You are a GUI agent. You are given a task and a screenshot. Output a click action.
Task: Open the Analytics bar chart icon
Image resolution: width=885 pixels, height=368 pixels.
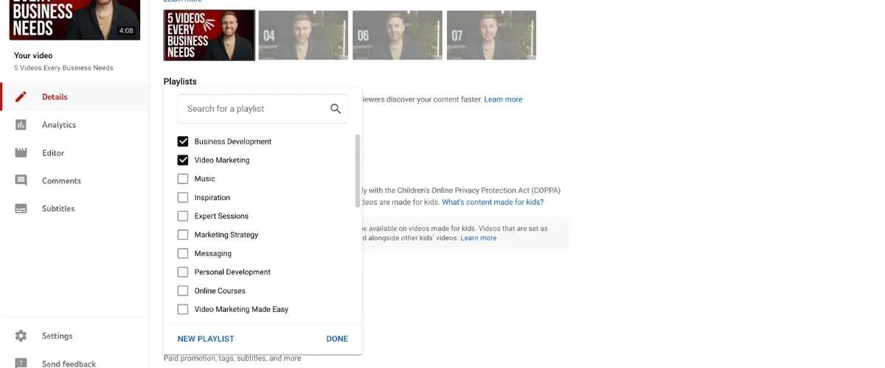[21, 124]
